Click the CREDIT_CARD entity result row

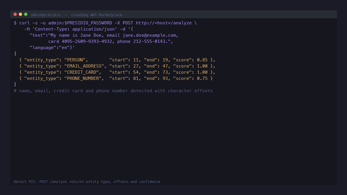(x=117, y=72)
